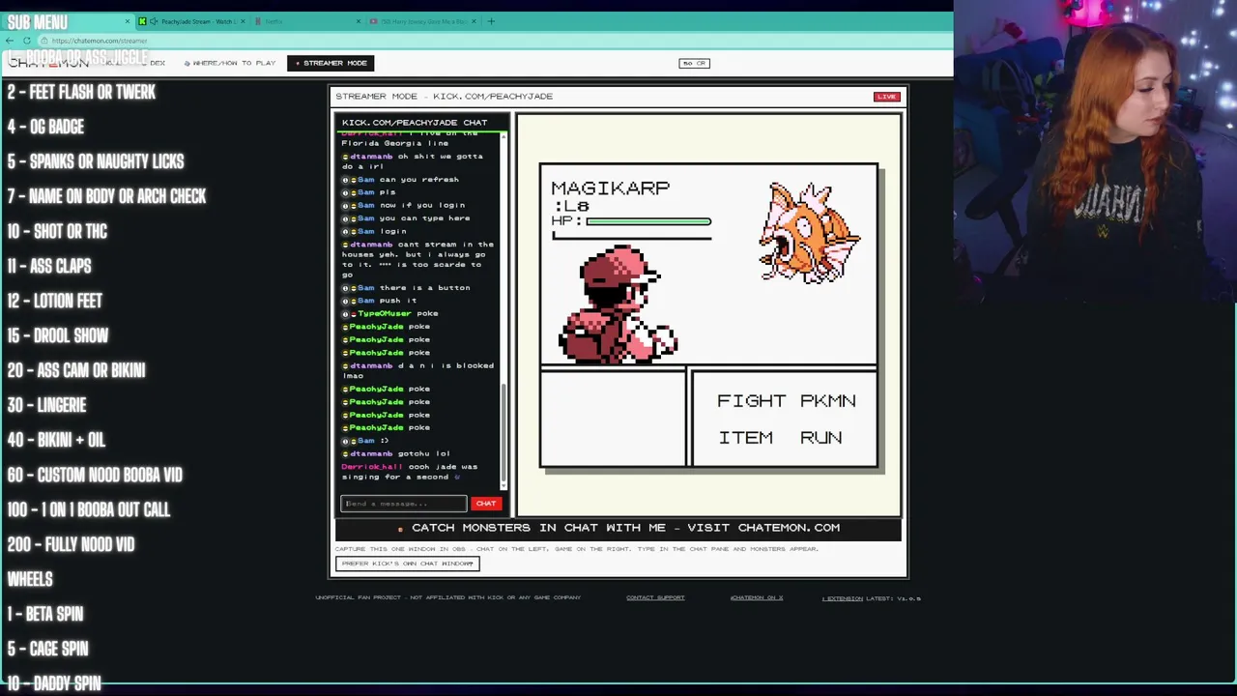
Task: Click Sam's 'there is a button' message
Action: click(406, 287)
